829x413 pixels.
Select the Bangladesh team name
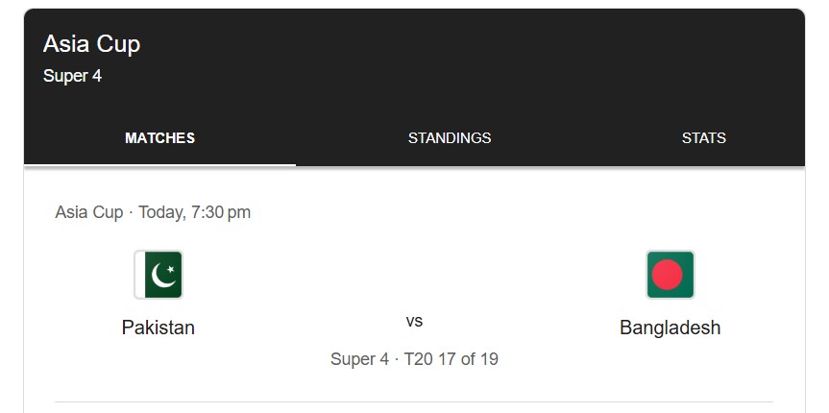[x=670, y=328]
